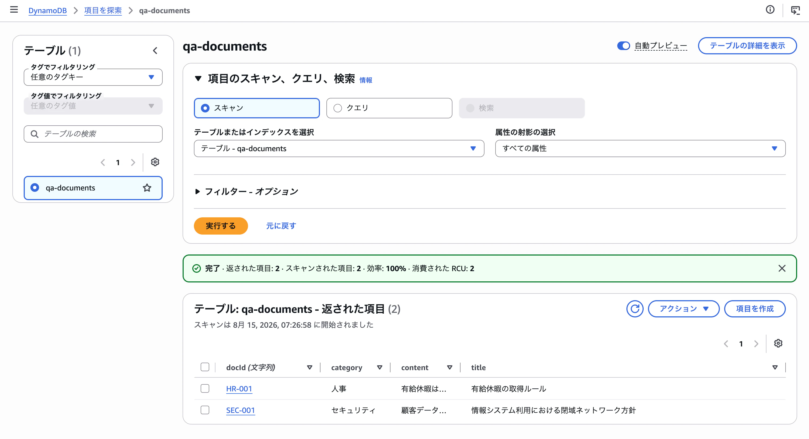Viewport: 809px width, 439px height.
Task: Open the SEC-001 item link
Action: tap(240, 410)
